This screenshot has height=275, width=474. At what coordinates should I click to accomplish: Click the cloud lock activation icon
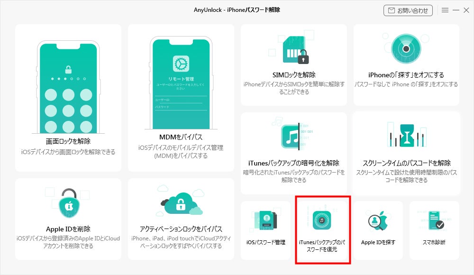point(181,203)
